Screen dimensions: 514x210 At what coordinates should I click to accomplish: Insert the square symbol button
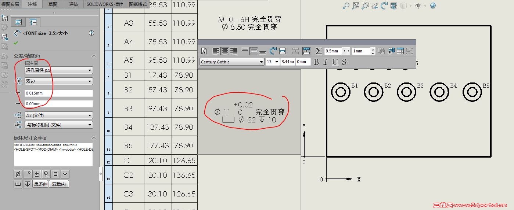click(55, 174)
